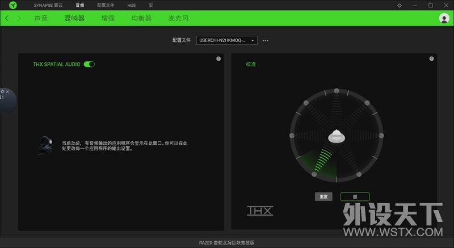This screenshot has width=454, height=248.
Task: Close the floating side widget
Action: click(7, 92)
